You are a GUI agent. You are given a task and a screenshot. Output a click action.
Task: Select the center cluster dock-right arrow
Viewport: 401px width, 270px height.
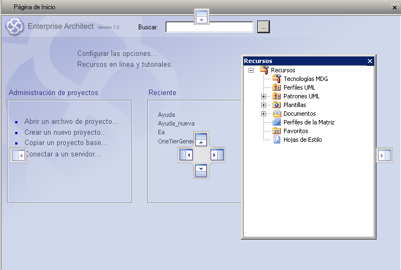pos(217,155)
